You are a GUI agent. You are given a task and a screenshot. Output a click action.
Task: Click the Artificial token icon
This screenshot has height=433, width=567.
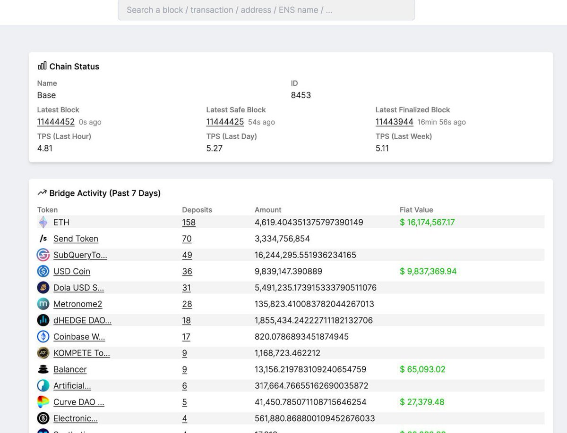point(43,386)
